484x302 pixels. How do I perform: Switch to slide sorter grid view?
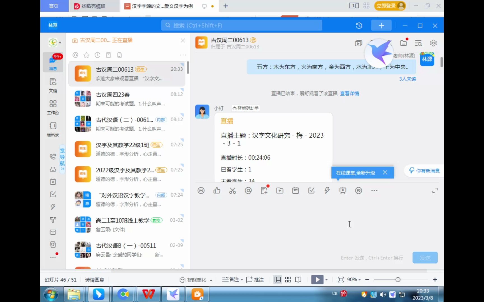point(288,280)
